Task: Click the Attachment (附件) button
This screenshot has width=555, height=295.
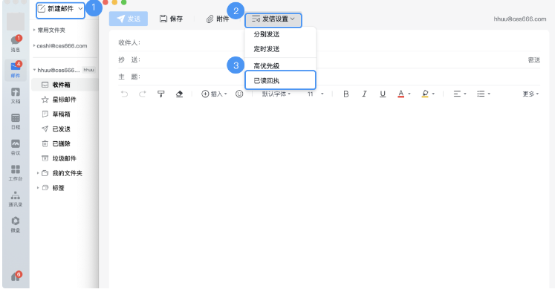Action: pyautogui.click(x=218, y=19)
